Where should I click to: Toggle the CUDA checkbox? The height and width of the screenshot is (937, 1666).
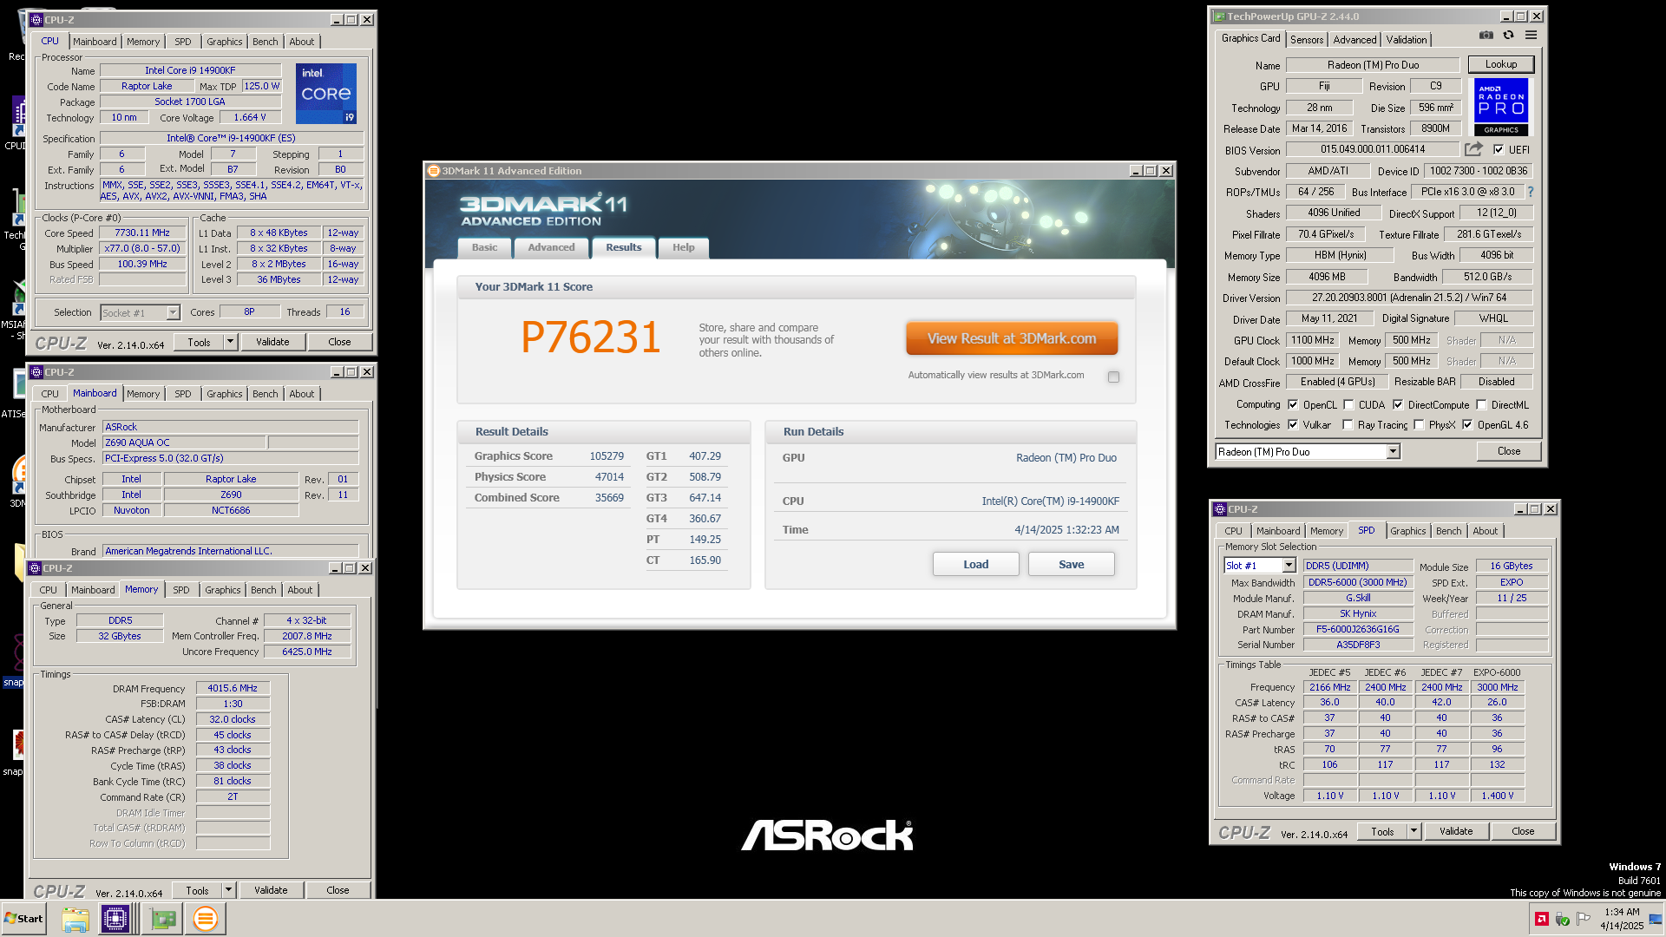1348,404
